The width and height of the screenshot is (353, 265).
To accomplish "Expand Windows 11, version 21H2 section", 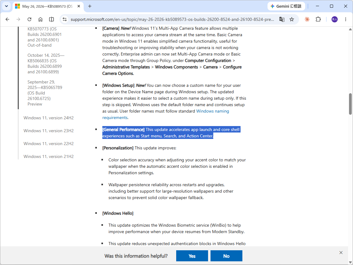I will coord(48,156).
